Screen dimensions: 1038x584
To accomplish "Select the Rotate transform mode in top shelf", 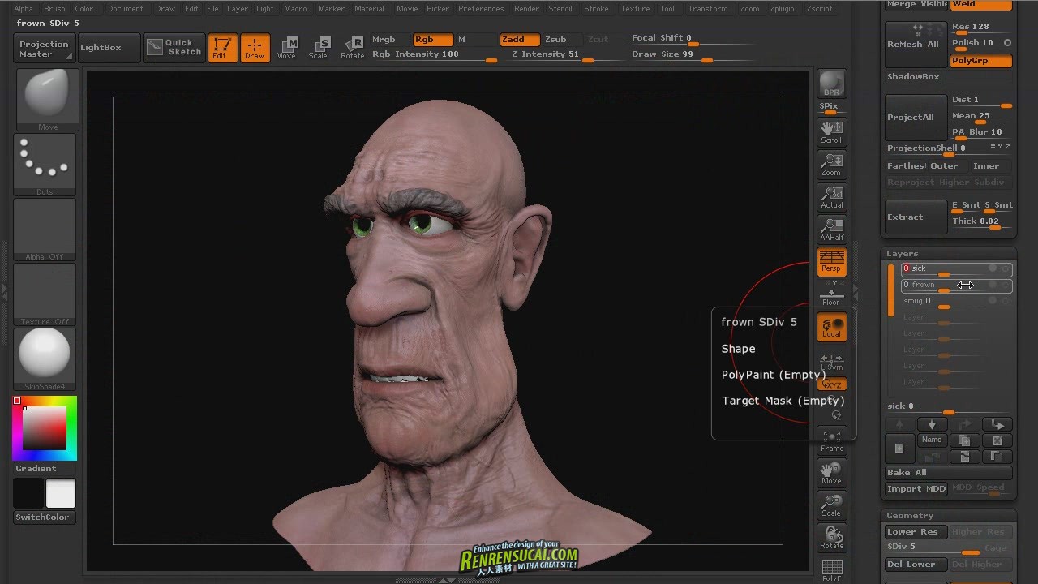I will tap(353, 48).
